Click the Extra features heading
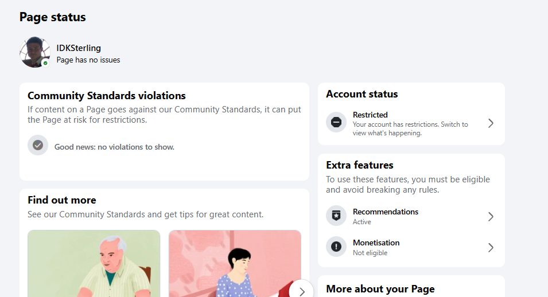548x297 pixels. pos(360,165)
